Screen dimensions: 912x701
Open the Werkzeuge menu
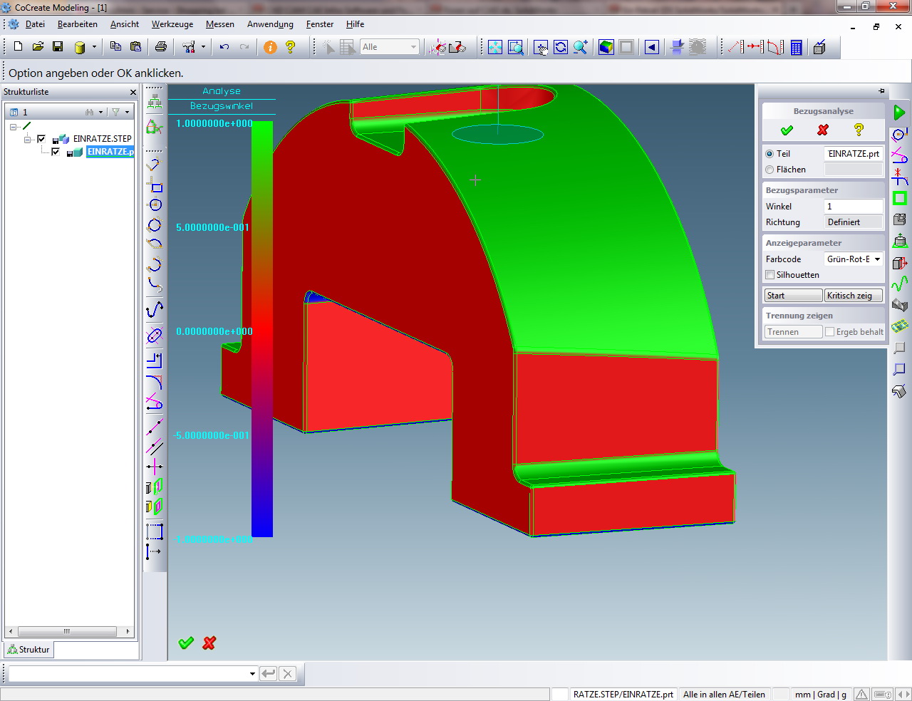pos(172,24)
